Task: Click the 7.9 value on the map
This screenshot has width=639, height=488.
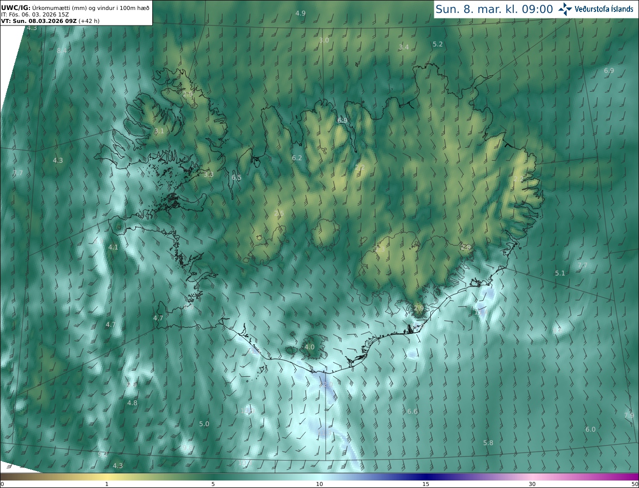Action: 629,415
